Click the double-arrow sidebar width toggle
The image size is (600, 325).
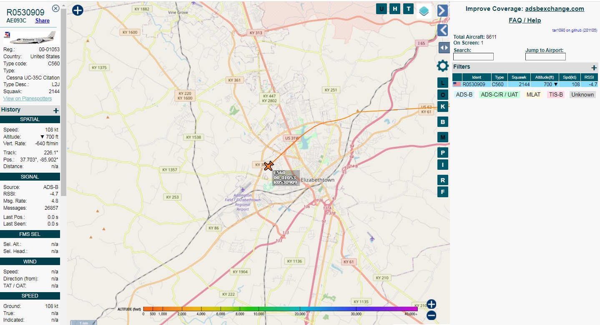click(444, 48)
